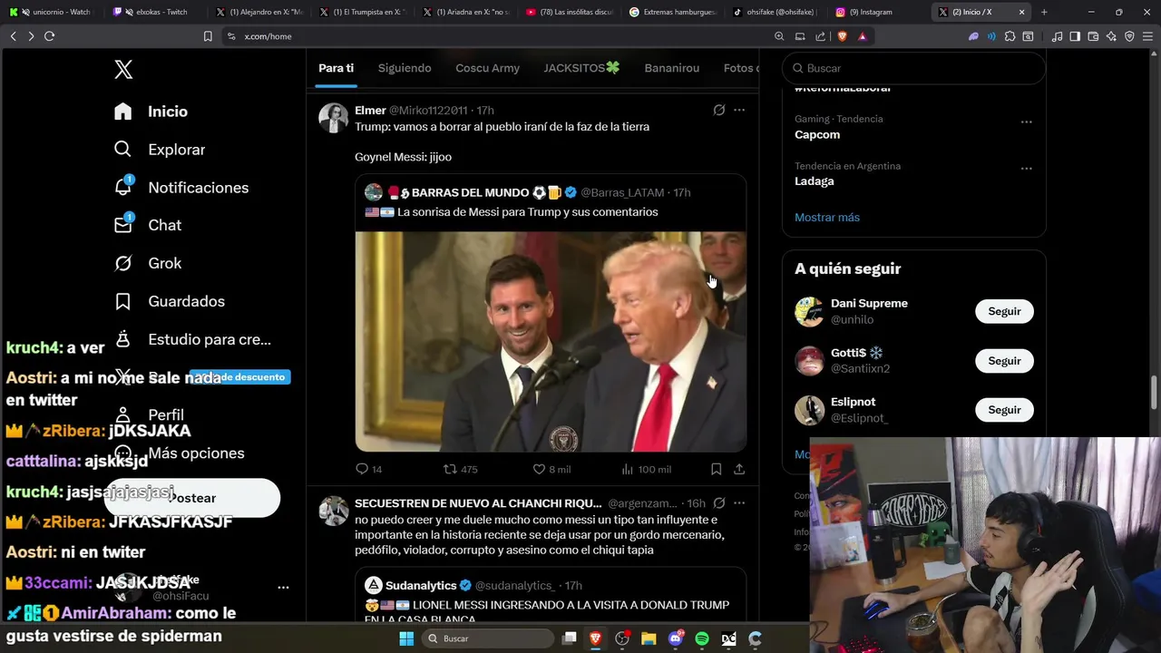1161x653 pixels.
Task: Follow Eslipnot with the Seguir button
Action: pyautogui.click(x=1004, y=410)
